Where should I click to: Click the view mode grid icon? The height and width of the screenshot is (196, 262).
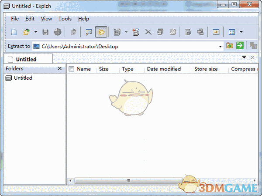(232, 32)
